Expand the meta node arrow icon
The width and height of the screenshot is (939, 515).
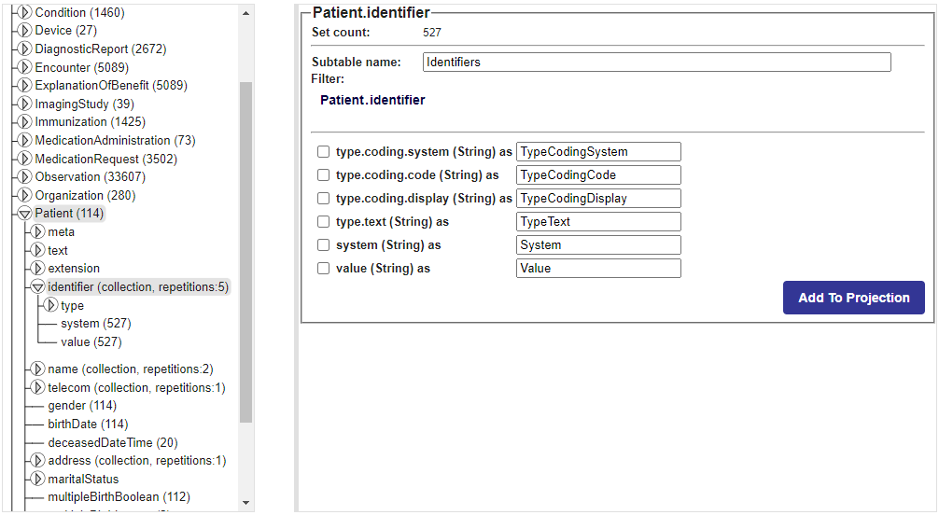[37, 231]
